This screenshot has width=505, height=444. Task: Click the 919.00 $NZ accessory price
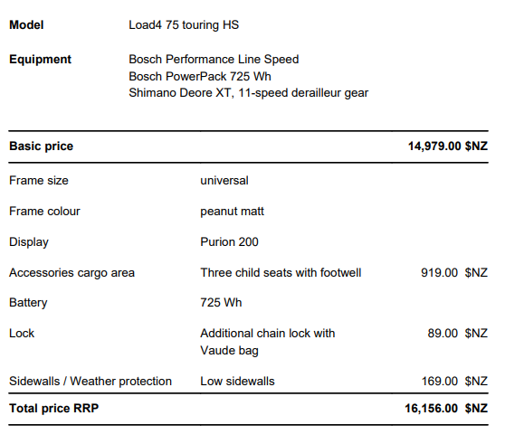[x=454, y=273]
